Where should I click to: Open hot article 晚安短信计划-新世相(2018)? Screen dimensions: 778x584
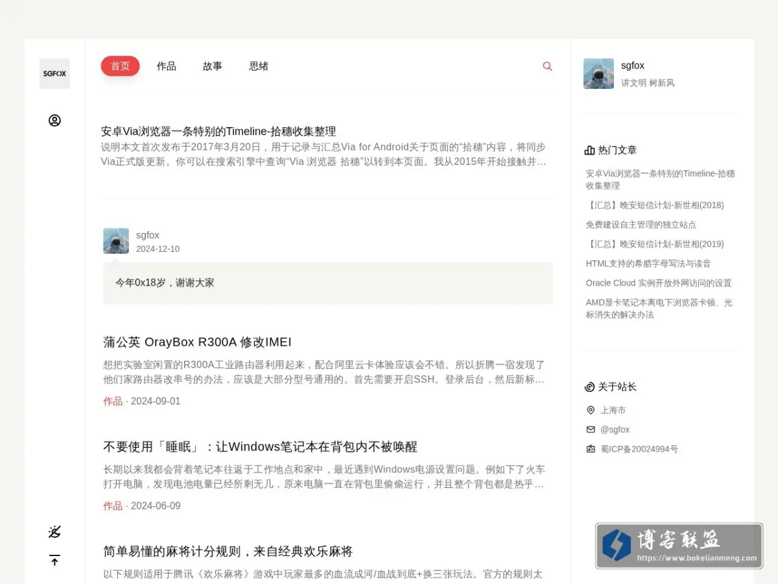tap(655, 205)
